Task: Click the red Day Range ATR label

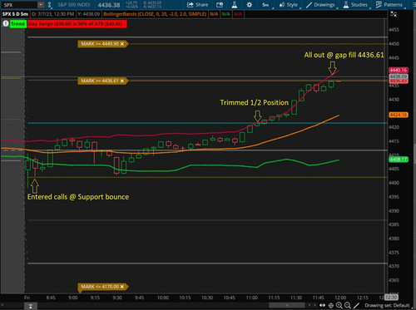Action: pyautogui.click(x=77, y=24)
